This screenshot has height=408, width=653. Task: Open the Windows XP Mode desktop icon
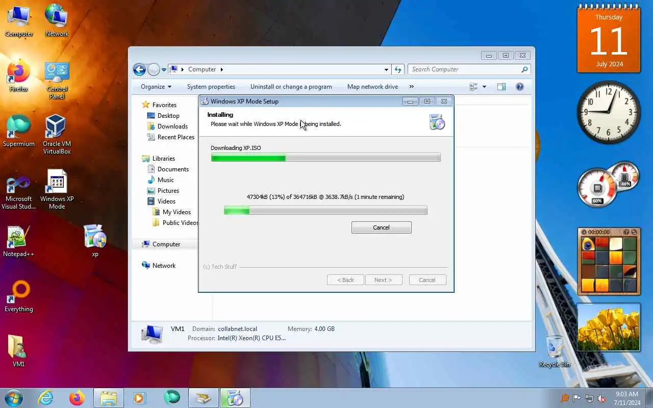pyautogui.click(x=57, y=189)
